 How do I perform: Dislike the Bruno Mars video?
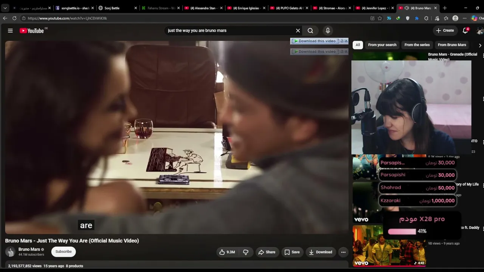point(245,252)
